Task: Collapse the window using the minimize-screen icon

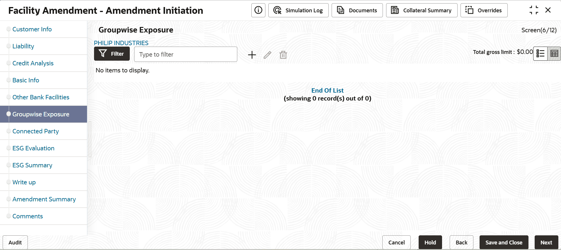Action: coord(534,10)
